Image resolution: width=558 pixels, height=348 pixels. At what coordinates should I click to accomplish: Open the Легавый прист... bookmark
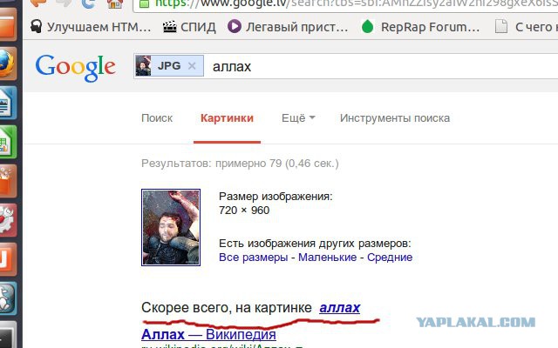(288, 27)
